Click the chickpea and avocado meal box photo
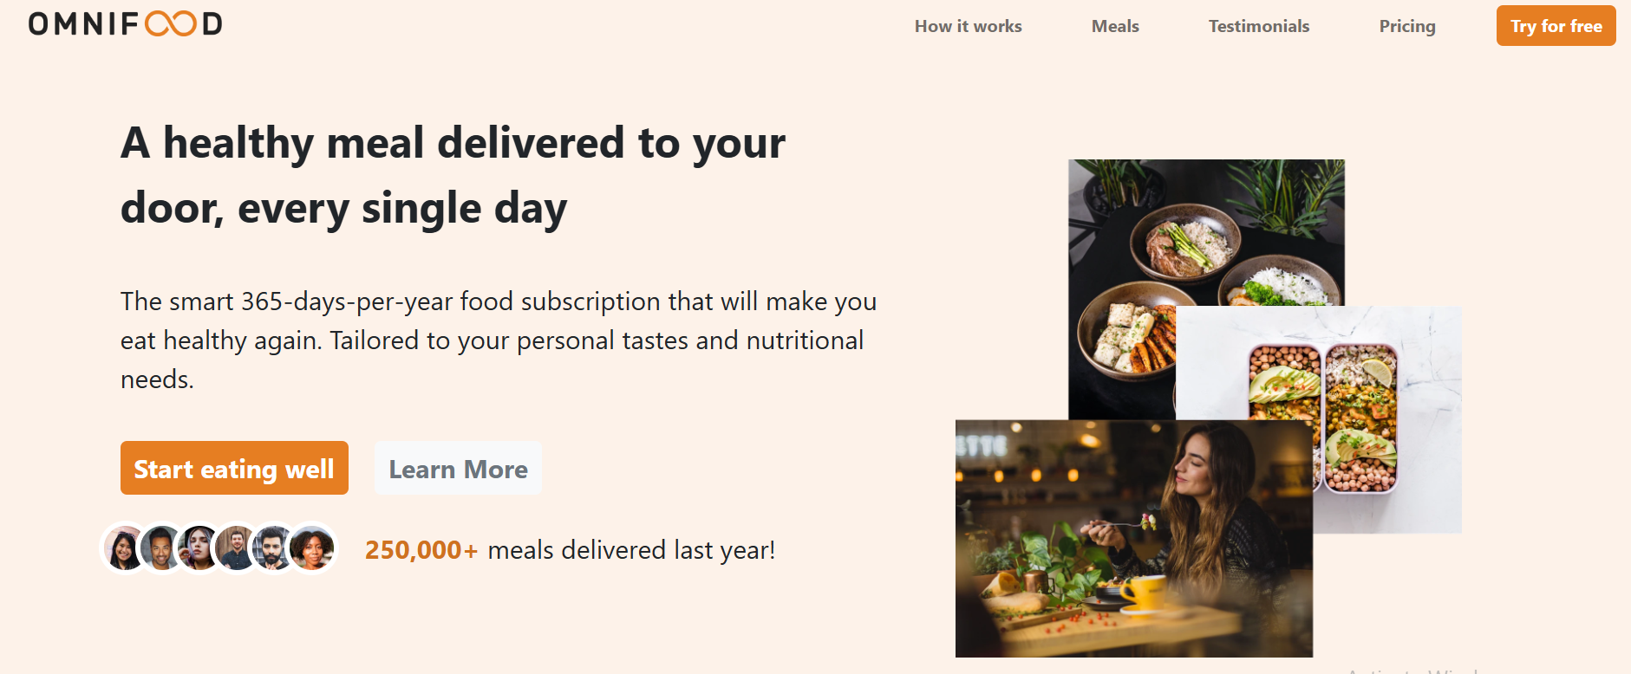The width and height of the screenshot is (1631, 674). 1387,407
